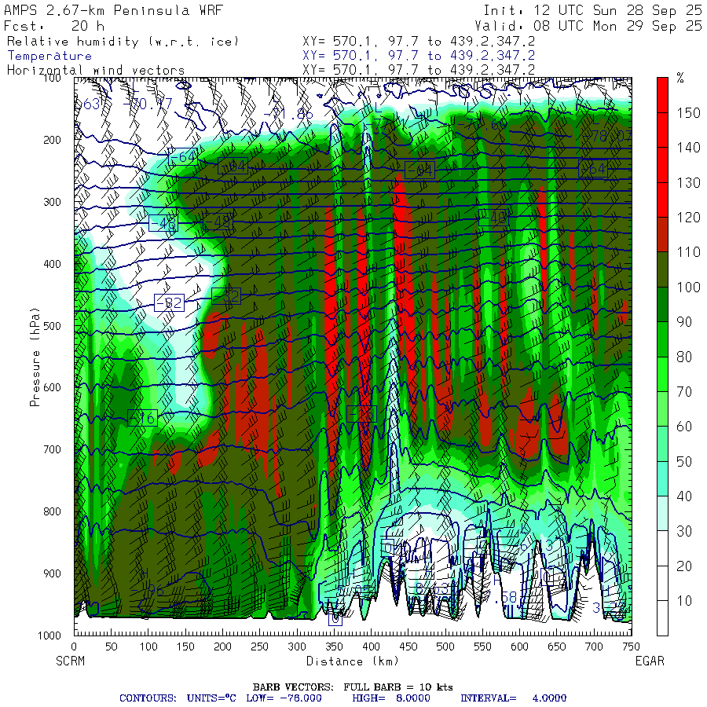Click the '300' pressure axis tick label
707x707 pixels.
pos(52,202)
